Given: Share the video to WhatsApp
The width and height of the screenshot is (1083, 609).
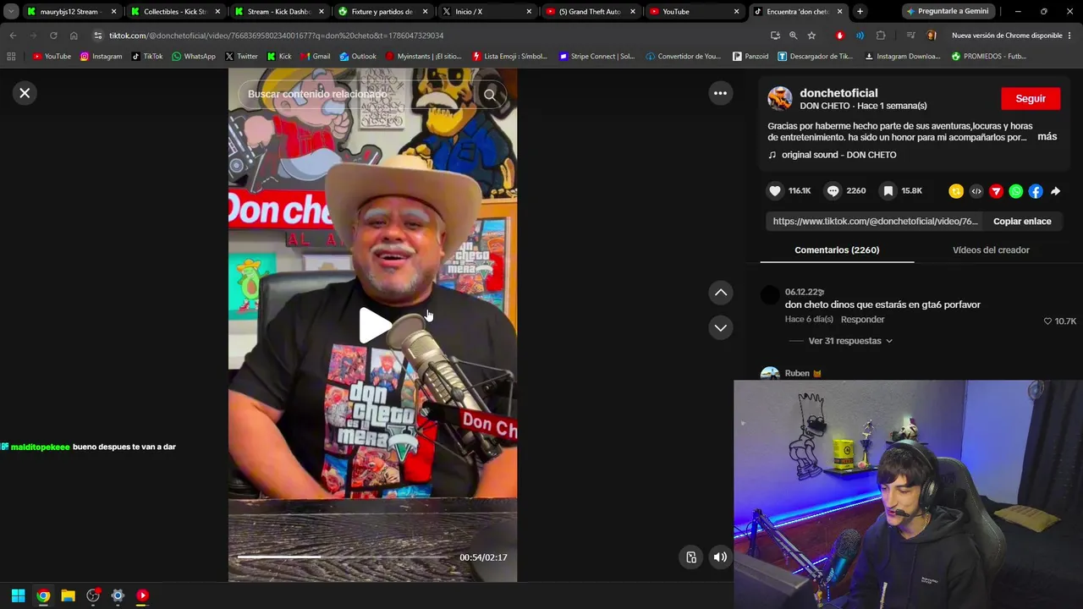Looking at the screenshot, I should (x=1016, y=191).
